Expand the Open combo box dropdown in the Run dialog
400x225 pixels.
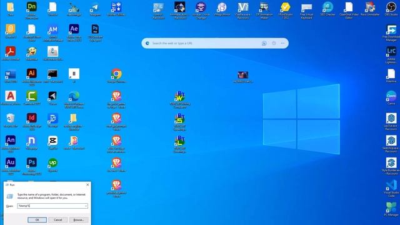click(86, 206)
